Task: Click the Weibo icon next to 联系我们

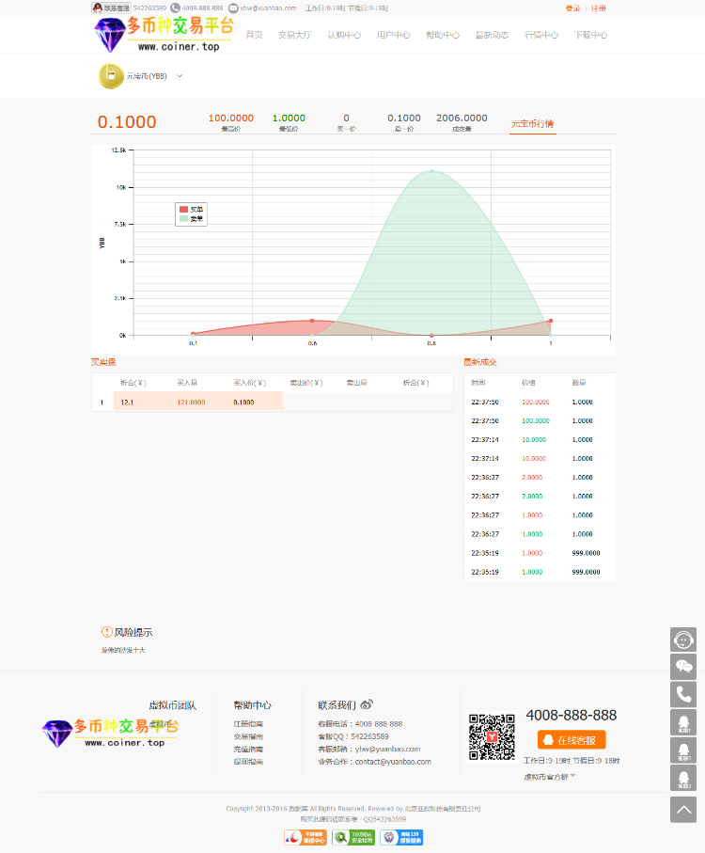Action: click(367, 704)
